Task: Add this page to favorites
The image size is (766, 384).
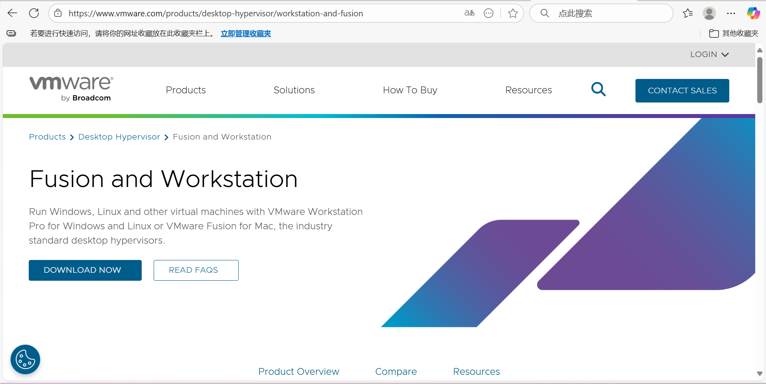Action: click(513, 13)
